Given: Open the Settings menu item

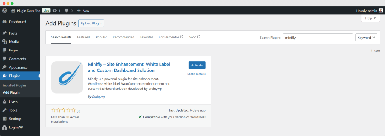Looking at the screenshot, I should click(x=20, y=119).
